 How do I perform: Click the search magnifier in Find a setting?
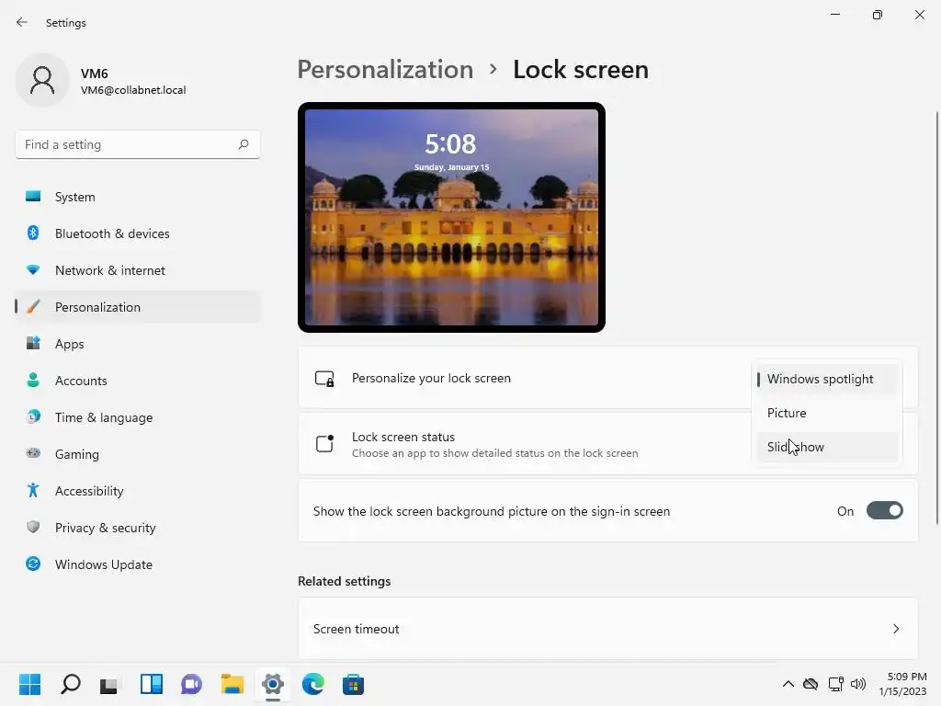pos(243,144)
